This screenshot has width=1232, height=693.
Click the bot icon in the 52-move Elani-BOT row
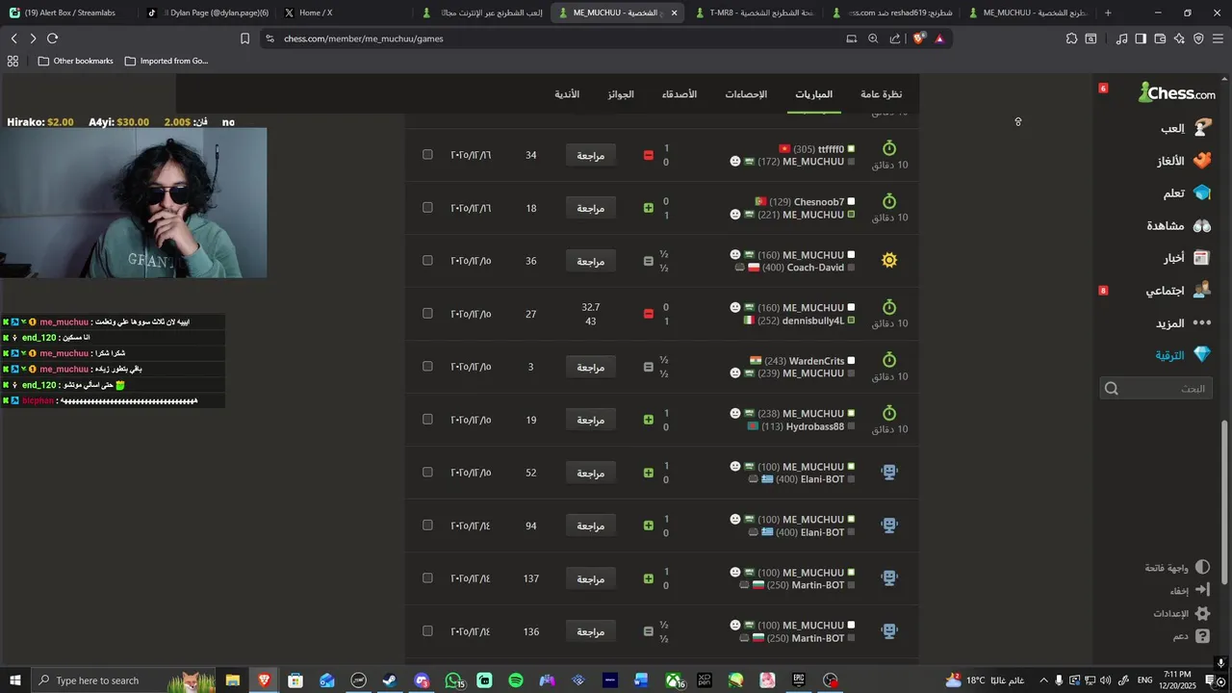pyautogui.click(x=889, y=472)
